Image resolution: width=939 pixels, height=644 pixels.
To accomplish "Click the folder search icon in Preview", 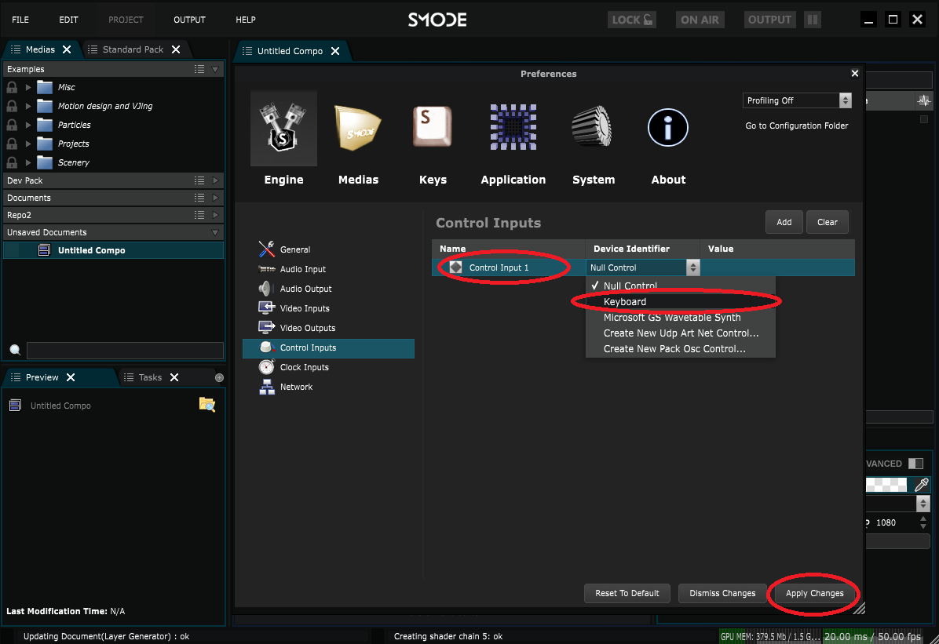I will [206, 405].
